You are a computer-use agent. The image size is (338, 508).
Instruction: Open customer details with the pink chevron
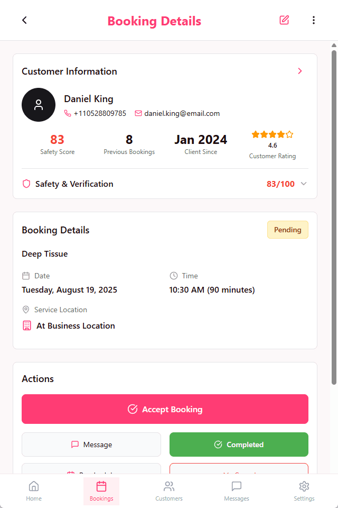[x=300, y=71]
